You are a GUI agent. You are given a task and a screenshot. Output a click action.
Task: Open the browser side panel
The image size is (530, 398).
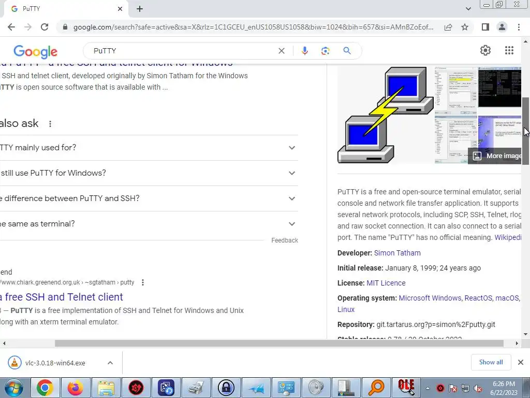tap(485, 27)
